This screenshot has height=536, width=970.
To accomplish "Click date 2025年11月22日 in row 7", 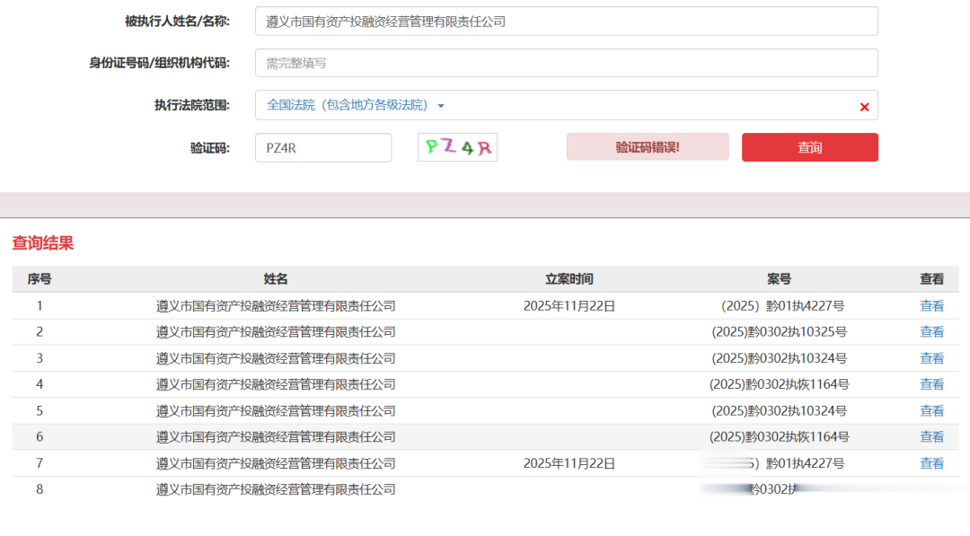I will click(569, 463).
